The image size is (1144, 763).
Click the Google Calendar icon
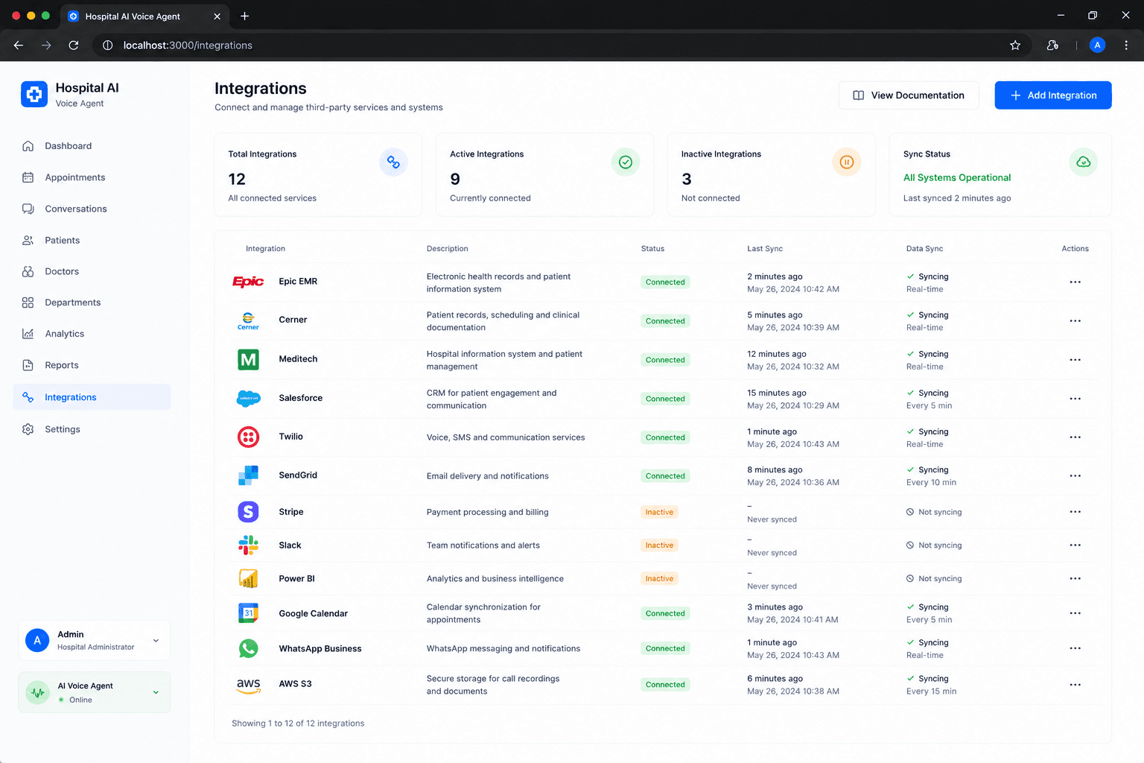tap(248, 613)
